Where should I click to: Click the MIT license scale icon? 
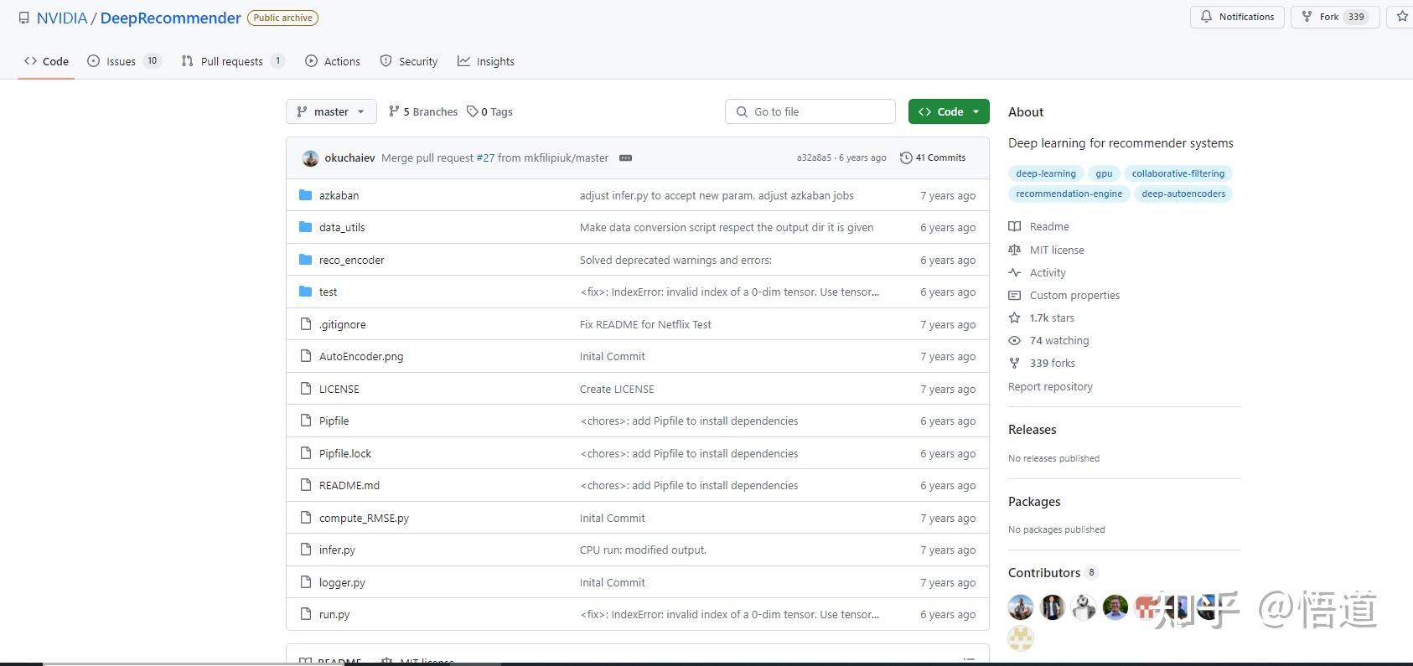pos(1014,250)
